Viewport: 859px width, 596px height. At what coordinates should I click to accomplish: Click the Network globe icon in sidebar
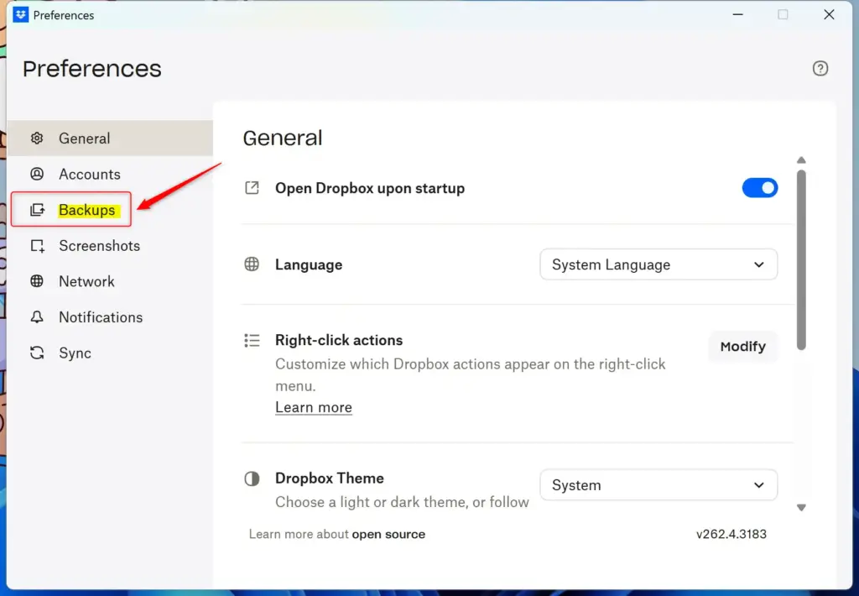point(37,281)
